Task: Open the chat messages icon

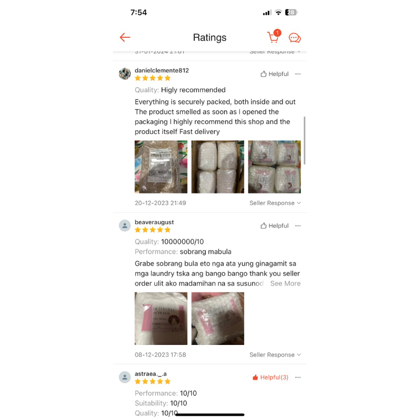Action: 295,38
